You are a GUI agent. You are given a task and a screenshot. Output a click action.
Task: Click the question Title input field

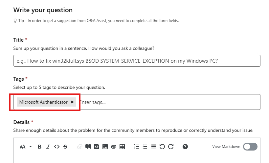pyautogui.click(x=137, y=61)
